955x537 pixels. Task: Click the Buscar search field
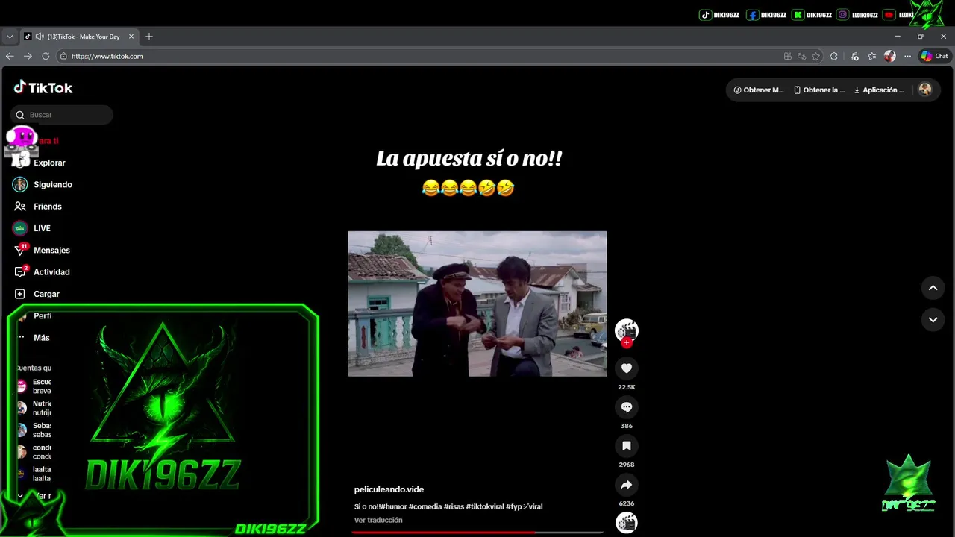[62, 115]
